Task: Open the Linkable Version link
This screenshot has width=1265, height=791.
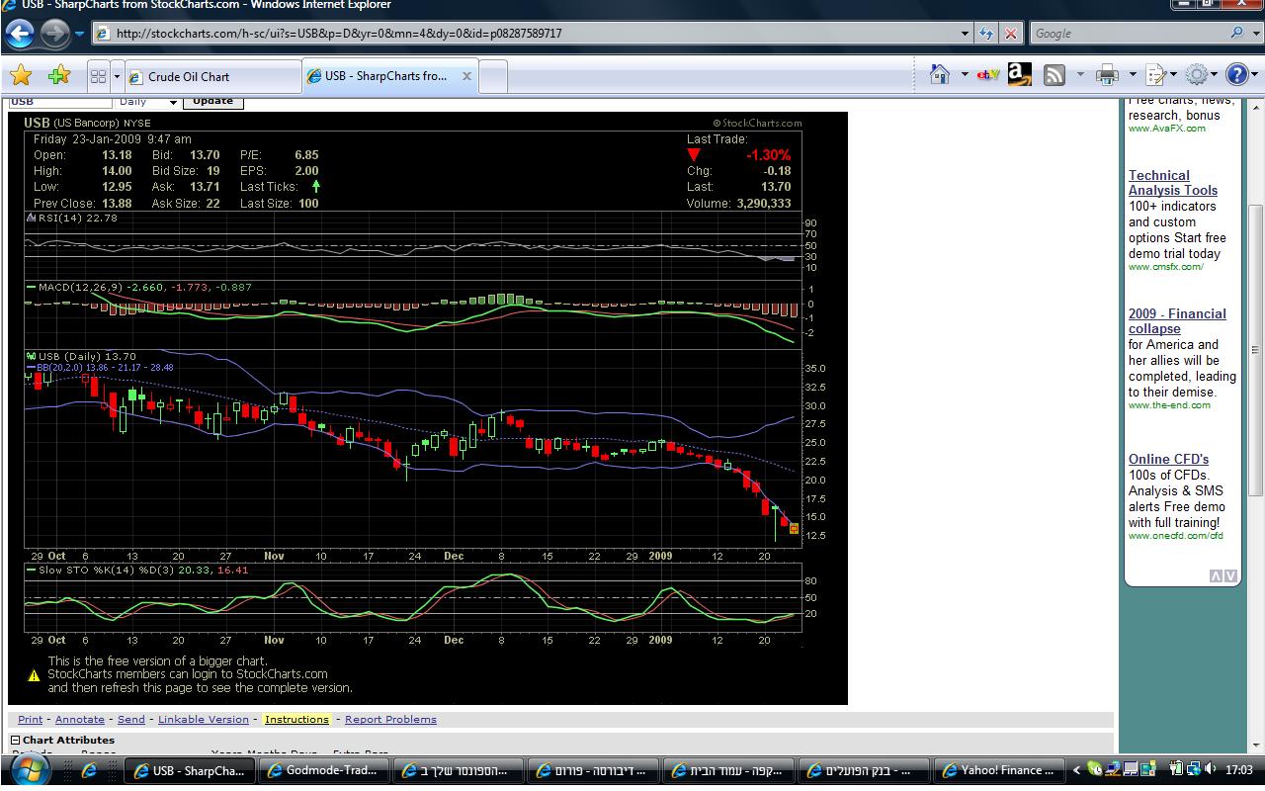Action: tap(203, 719)
